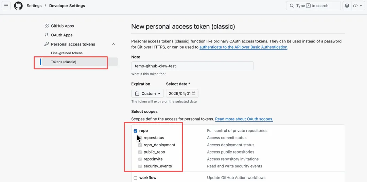Follow the Read more about OAuth scopes link
The image size is (367, 182).
(x=244, y=119)
